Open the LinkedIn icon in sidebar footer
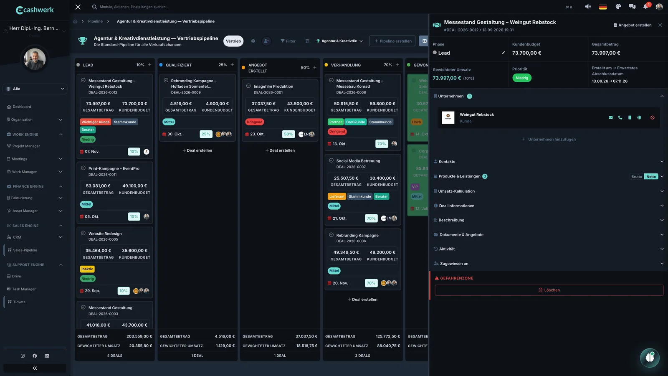This screenshot has width=668, height=376. pyautogui.click(x=47, y=356)
